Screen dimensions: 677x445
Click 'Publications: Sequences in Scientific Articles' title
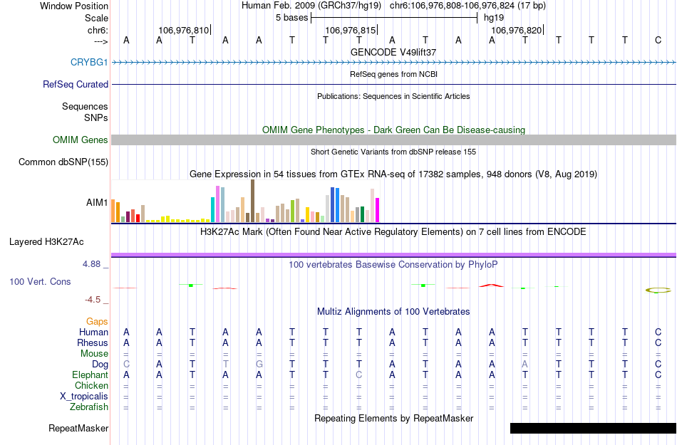click(393, 96)
